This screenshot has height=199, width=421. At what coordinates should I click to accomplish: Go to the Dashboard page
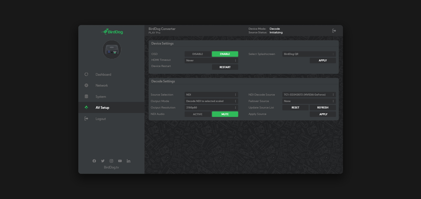[x=103, y=75]
